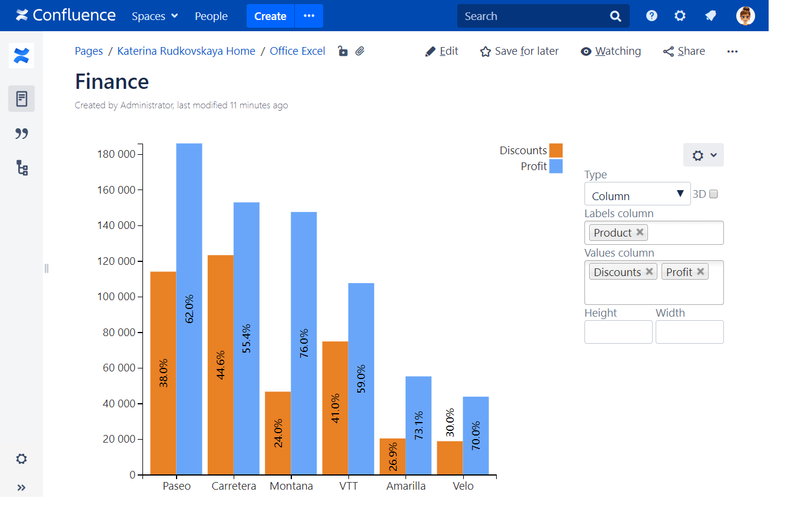Open the chart settings gear dropdown

(703, 155)
